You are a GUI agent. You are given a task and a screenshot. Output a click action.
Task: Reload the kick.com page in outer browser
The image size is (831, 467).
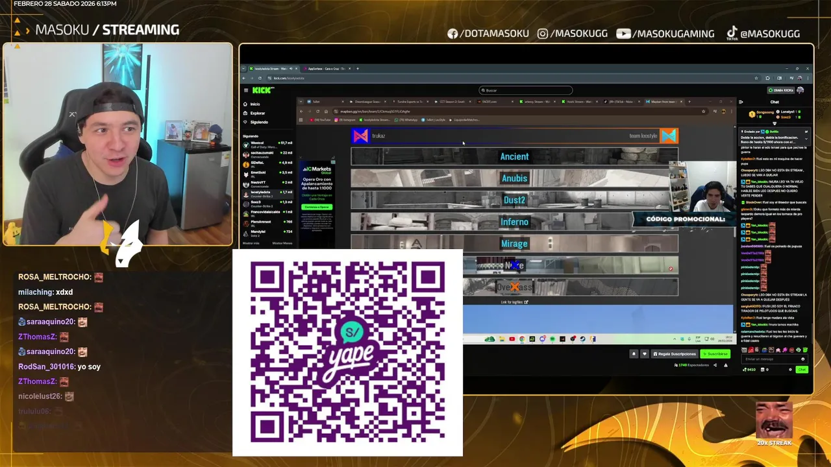tap(260, 78)
